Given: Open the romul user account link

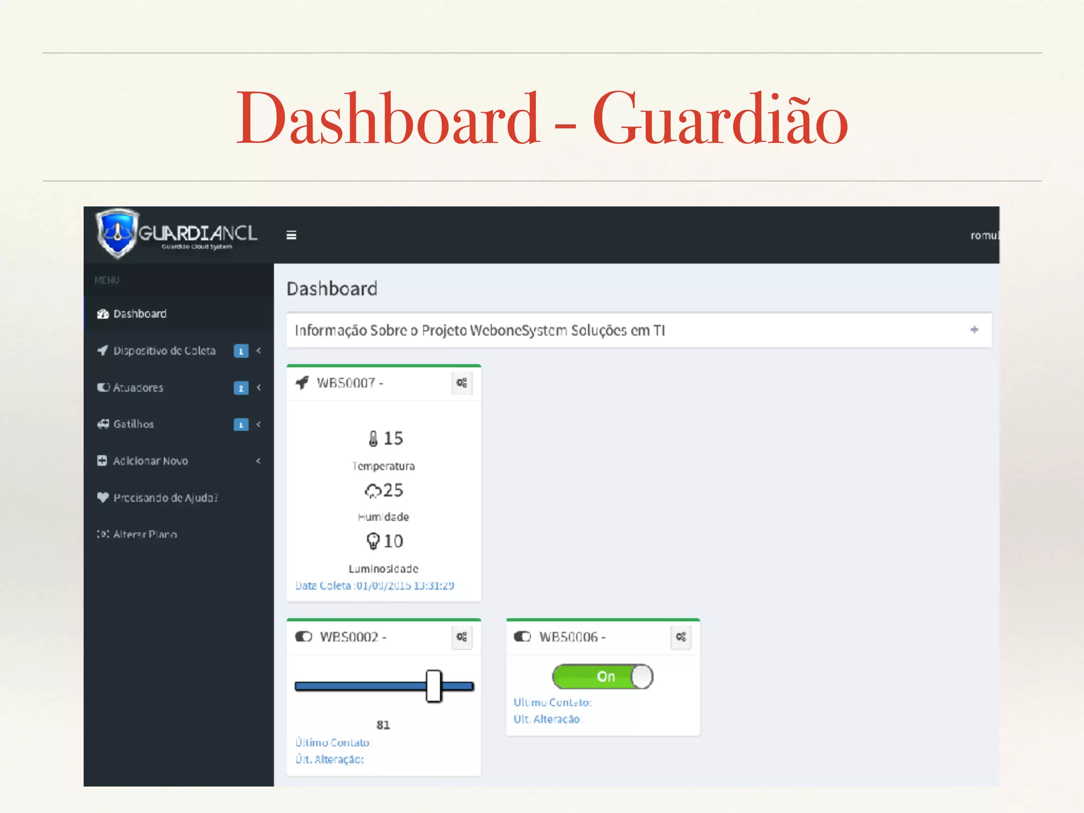Looking at the screenshot, I should [984, 236].
